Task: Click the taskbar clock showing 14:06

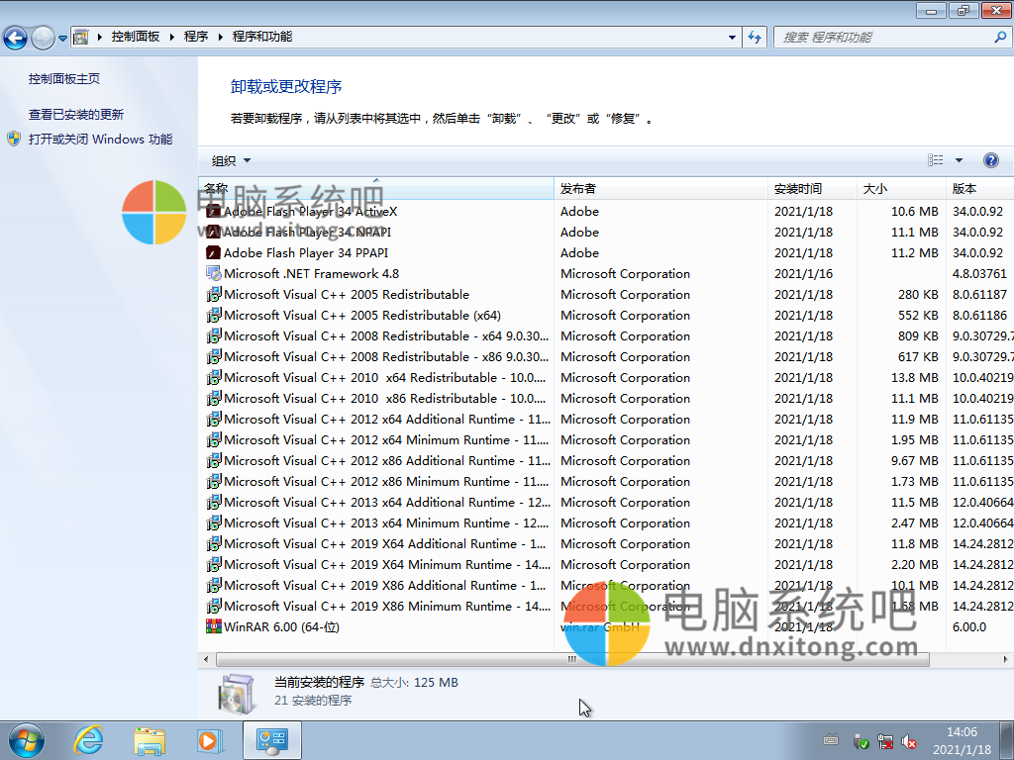Action: (962, 740)
